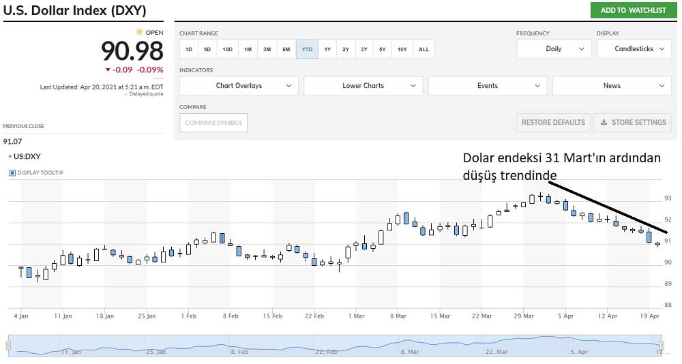The height and width of the screenshot is (364, 682).
Task: Click the 4 Jan date axis label
Action: point(21,316)
